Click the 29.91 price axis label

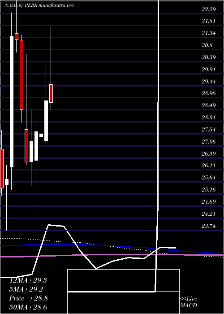coord(209,70)
